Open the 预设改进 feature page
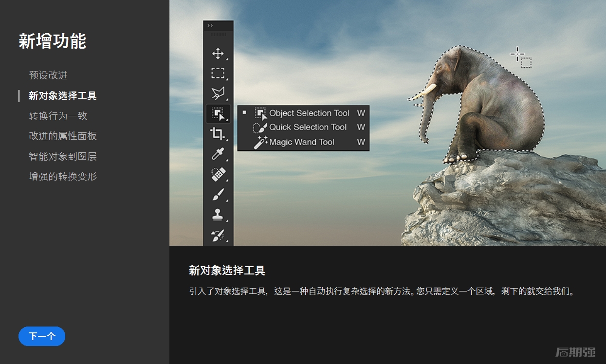 (x=48, y=75)
